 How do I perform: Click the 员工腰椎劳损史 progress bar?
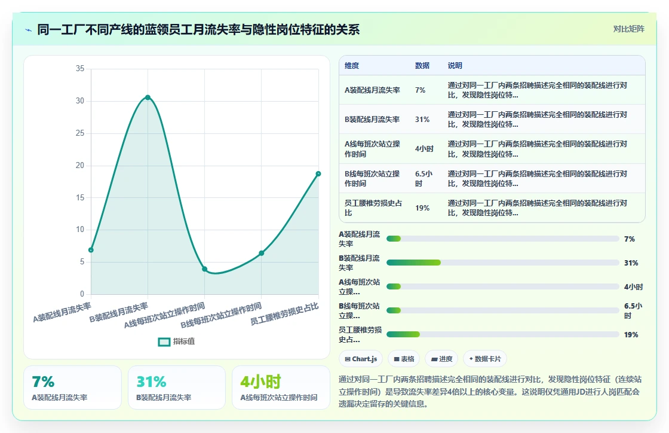click(502, 334)
